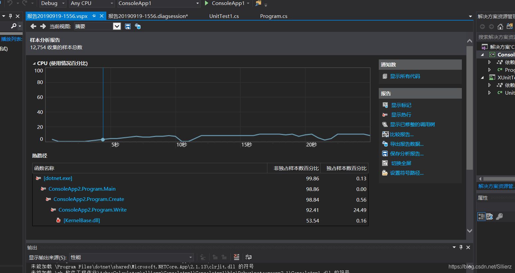
Task: Click the find-in-files folder icon in top toolbar
Action: click(x=258, y=3)
